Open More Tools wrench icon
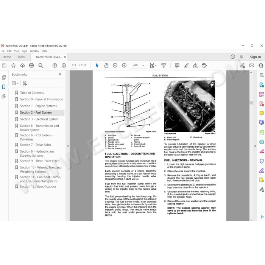The height and width of the screenshot is (265, 265). coord(262,189)
